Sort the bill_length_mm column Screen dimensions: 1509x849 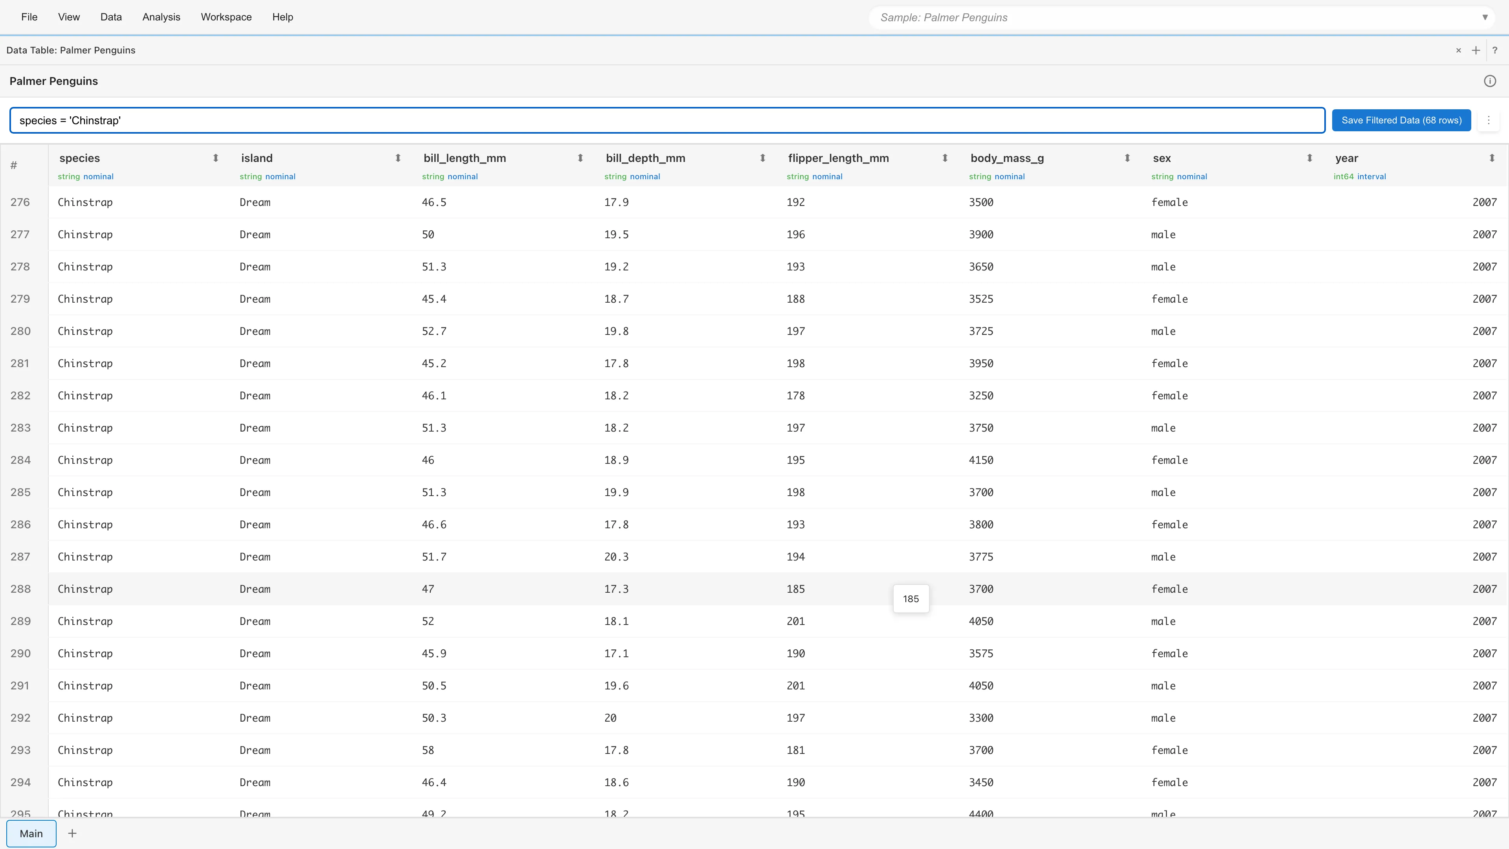point(580,158)
